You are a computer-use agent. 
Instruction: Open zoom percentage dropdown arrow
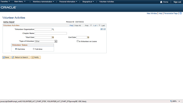tap(179, 101)
